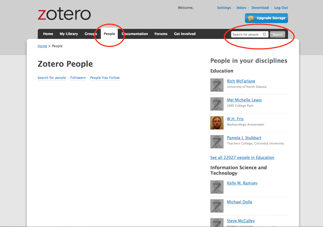This screenshot has width=323, height=227.
Task: Switch to the Documentation tab
Action: tap(135, 34)
